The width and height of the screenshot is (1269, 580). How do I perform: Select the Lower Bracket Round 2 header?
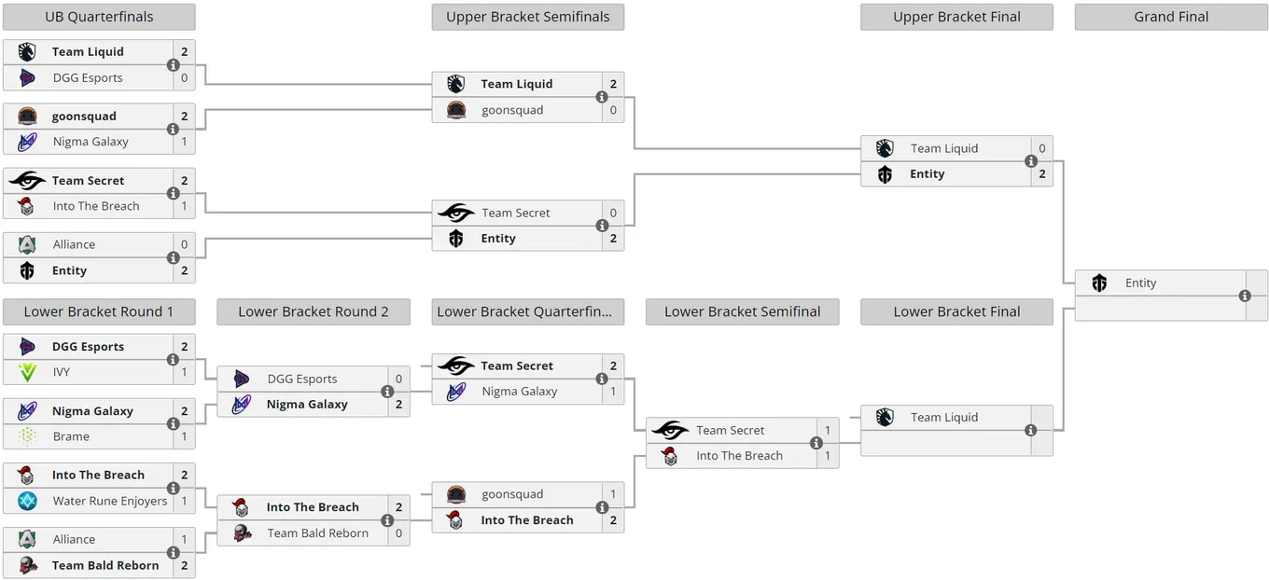pyautogui.click(x=314, y=311)
